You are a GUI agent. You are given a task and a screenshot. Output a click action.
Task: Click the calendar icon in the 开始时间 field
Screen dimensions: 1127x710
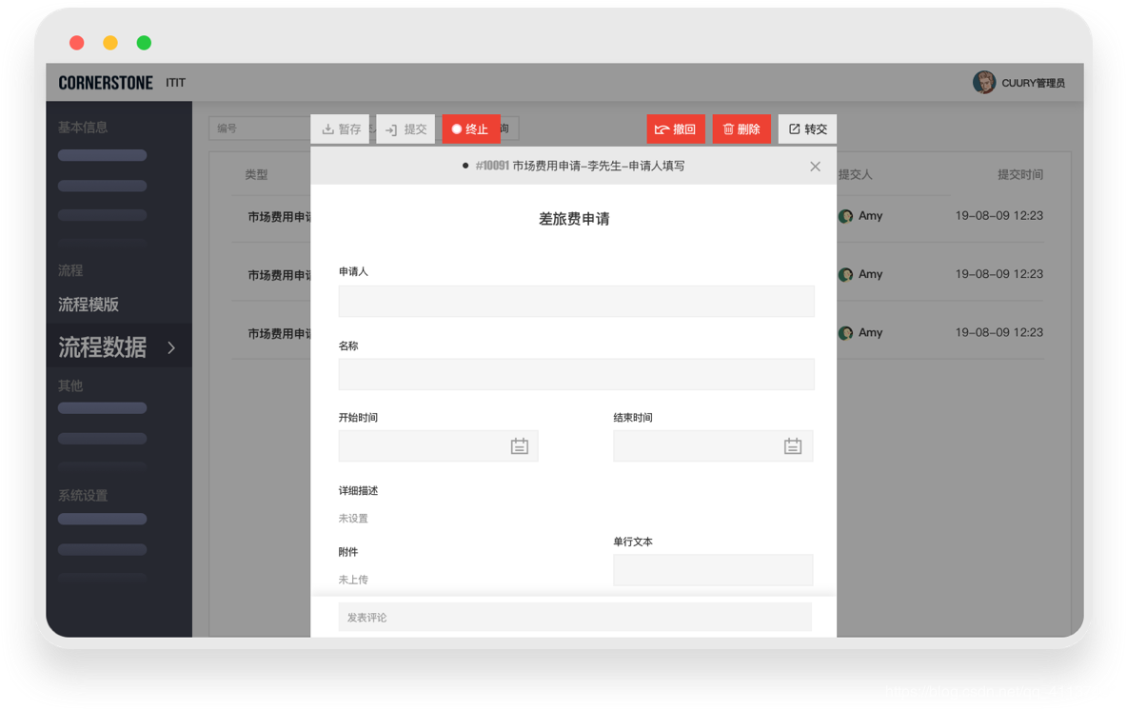click(519, 445)
